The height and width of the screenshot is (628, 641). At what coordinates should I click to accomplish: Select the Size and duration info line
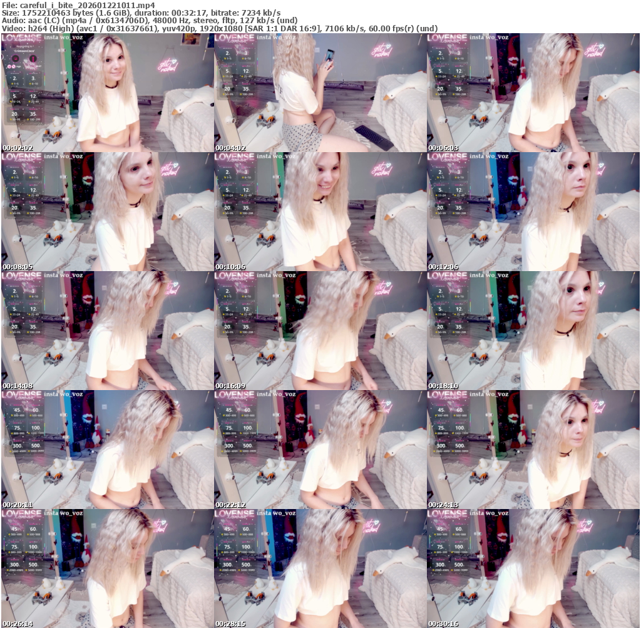coord(141,13)
